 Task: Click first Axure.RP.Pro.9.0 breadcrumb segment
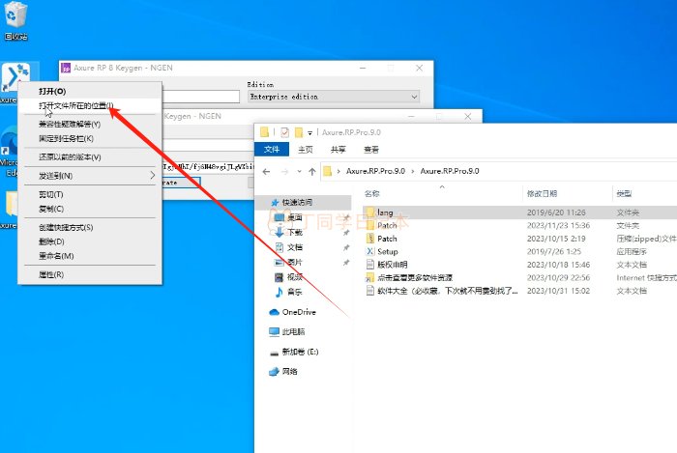point(375,171)
